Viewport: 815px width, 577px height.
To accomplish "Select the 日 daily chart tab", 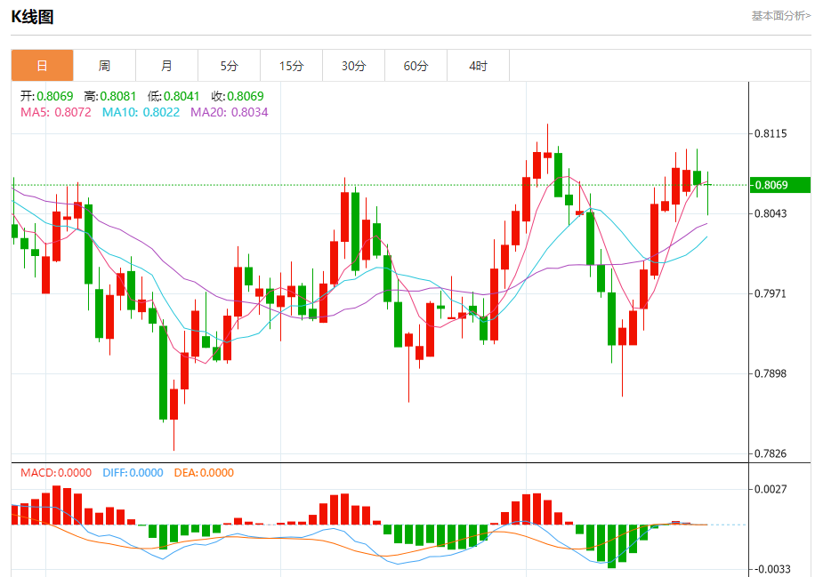I will click(x=42, y=66).
